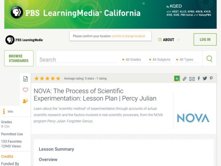Click the search magnifier icon
Screen dimensions: 221x166
click(x=209, y=59)
